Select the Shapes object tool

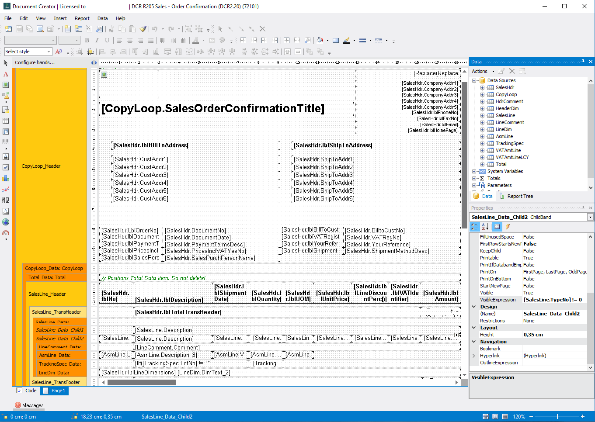[6, 95]
